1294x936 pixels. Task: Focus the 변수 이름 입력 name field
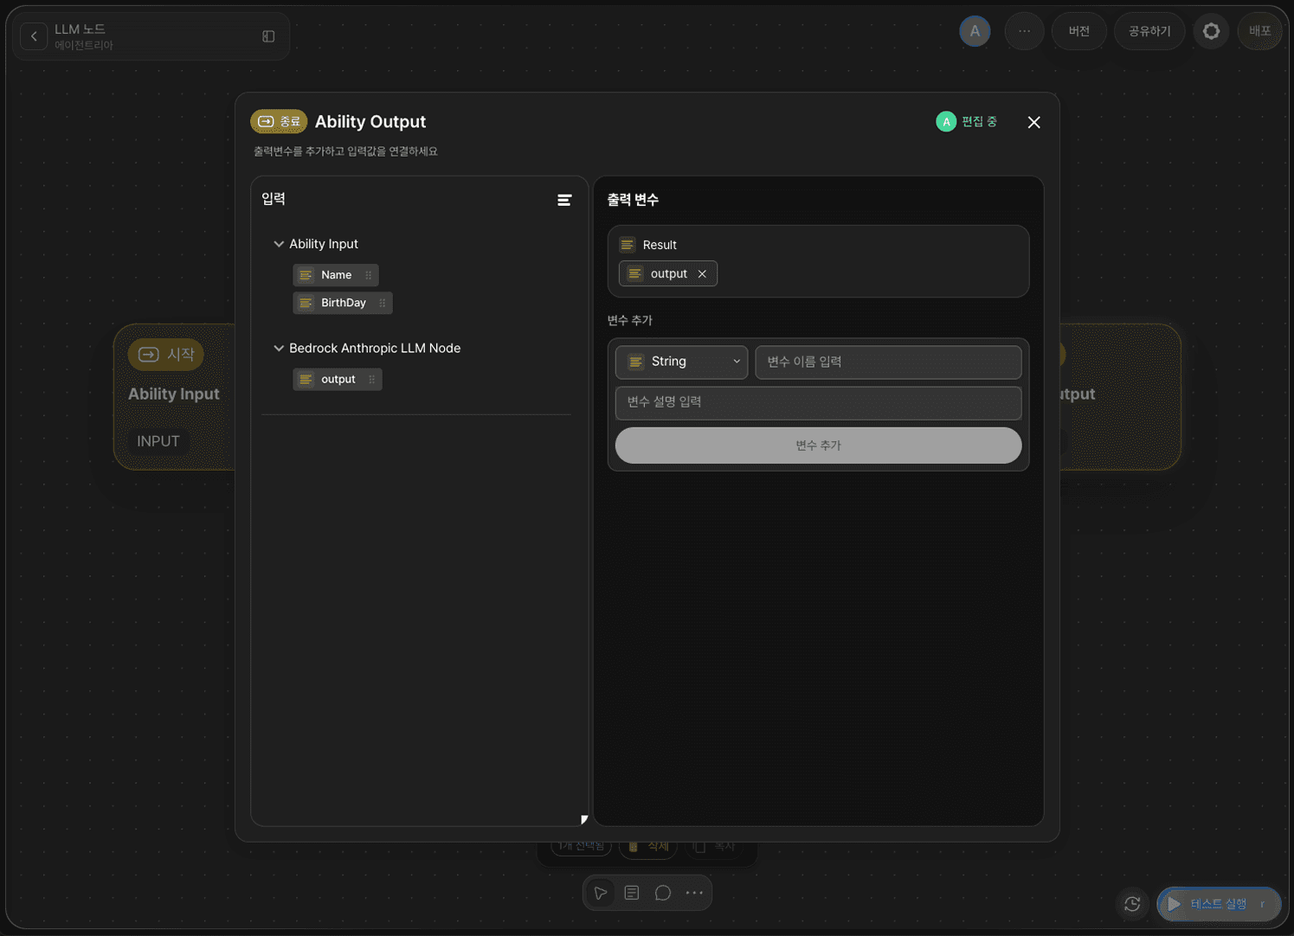pyautogui.click(x=888, y=362)
